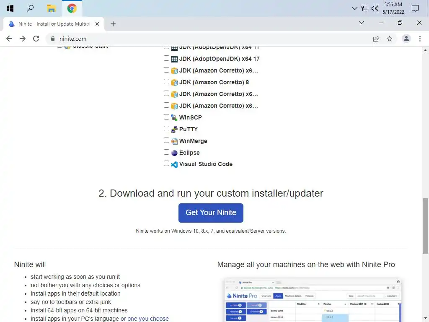This screenshot has width=429, height=322.
Task: Reload the ninite.com page
Action: [x=36, y=39]
